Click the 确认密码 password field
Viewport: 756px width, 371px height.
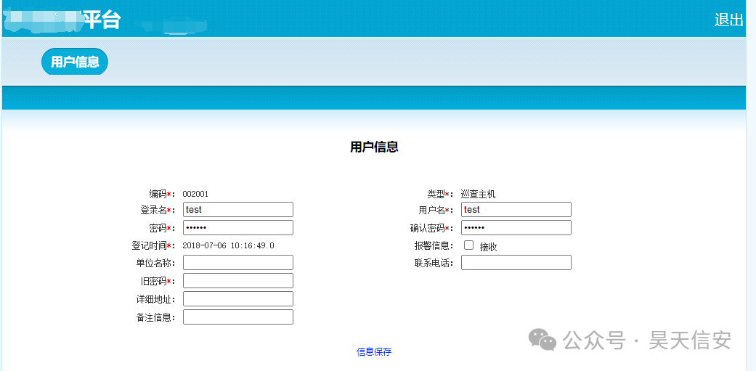516,228
